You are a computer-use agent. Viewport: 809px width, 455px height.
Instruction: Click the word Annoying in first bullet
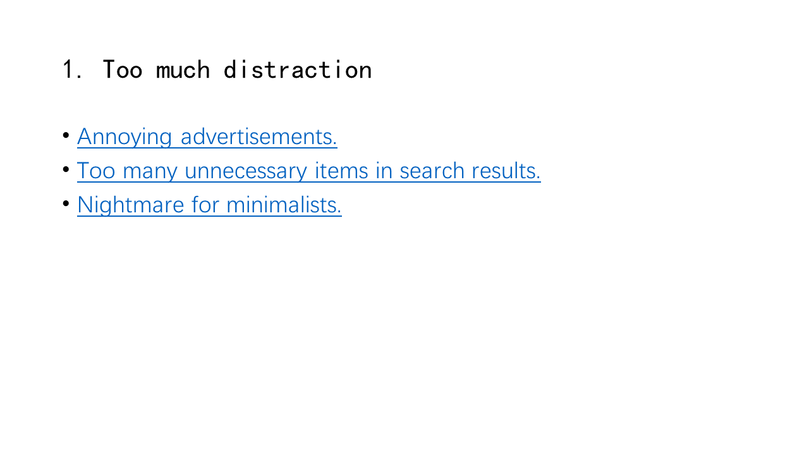coord(125,136)
